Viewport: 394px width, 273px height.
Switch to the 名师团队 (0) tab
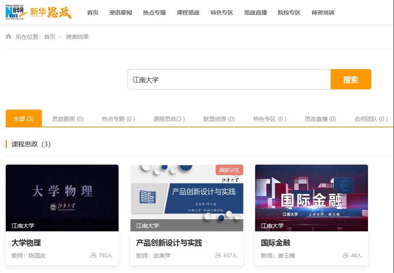coord(371,119)
